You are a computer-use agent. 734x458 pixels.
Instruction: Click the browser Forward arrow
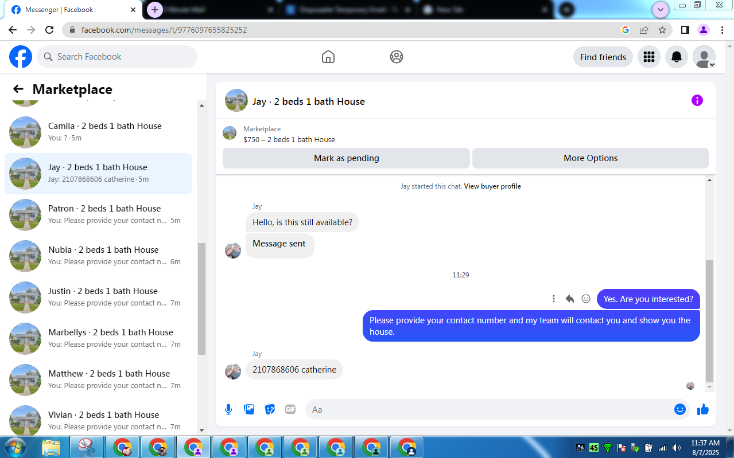pyautogui.click(x=31, y=30)
